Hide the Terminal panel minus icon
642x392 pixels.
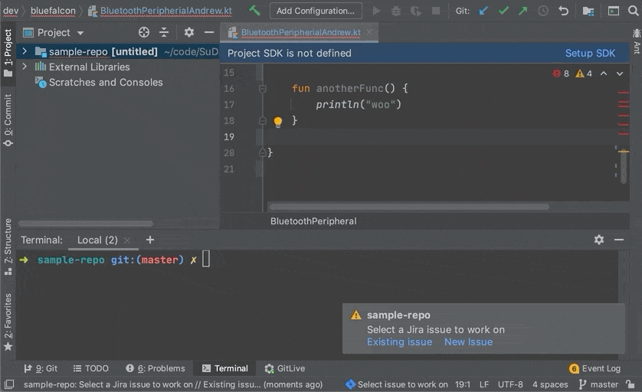pos(619,240)
